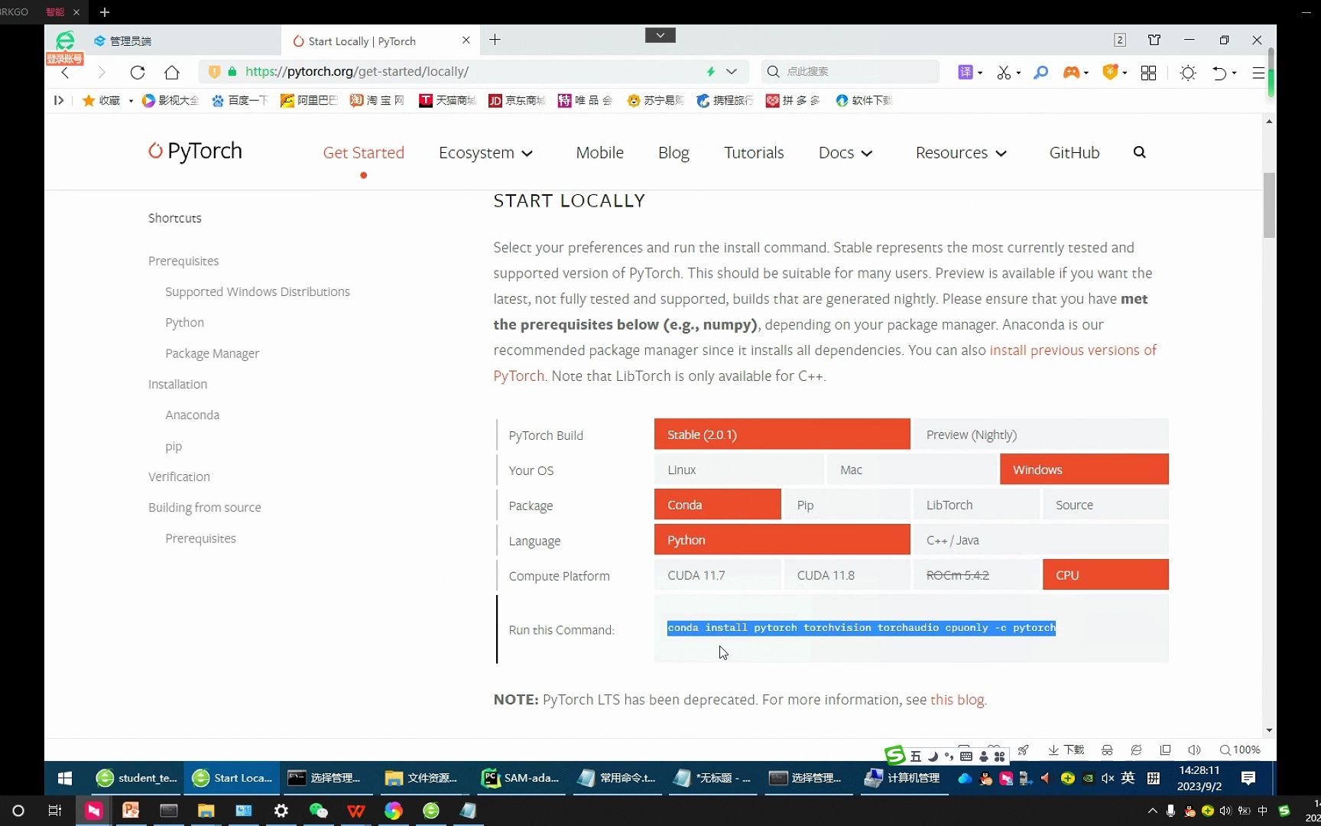Viewport: 1321px width, 826px height.
Task: Expand the Docs dropdown menu
Action: click(846, 153)
